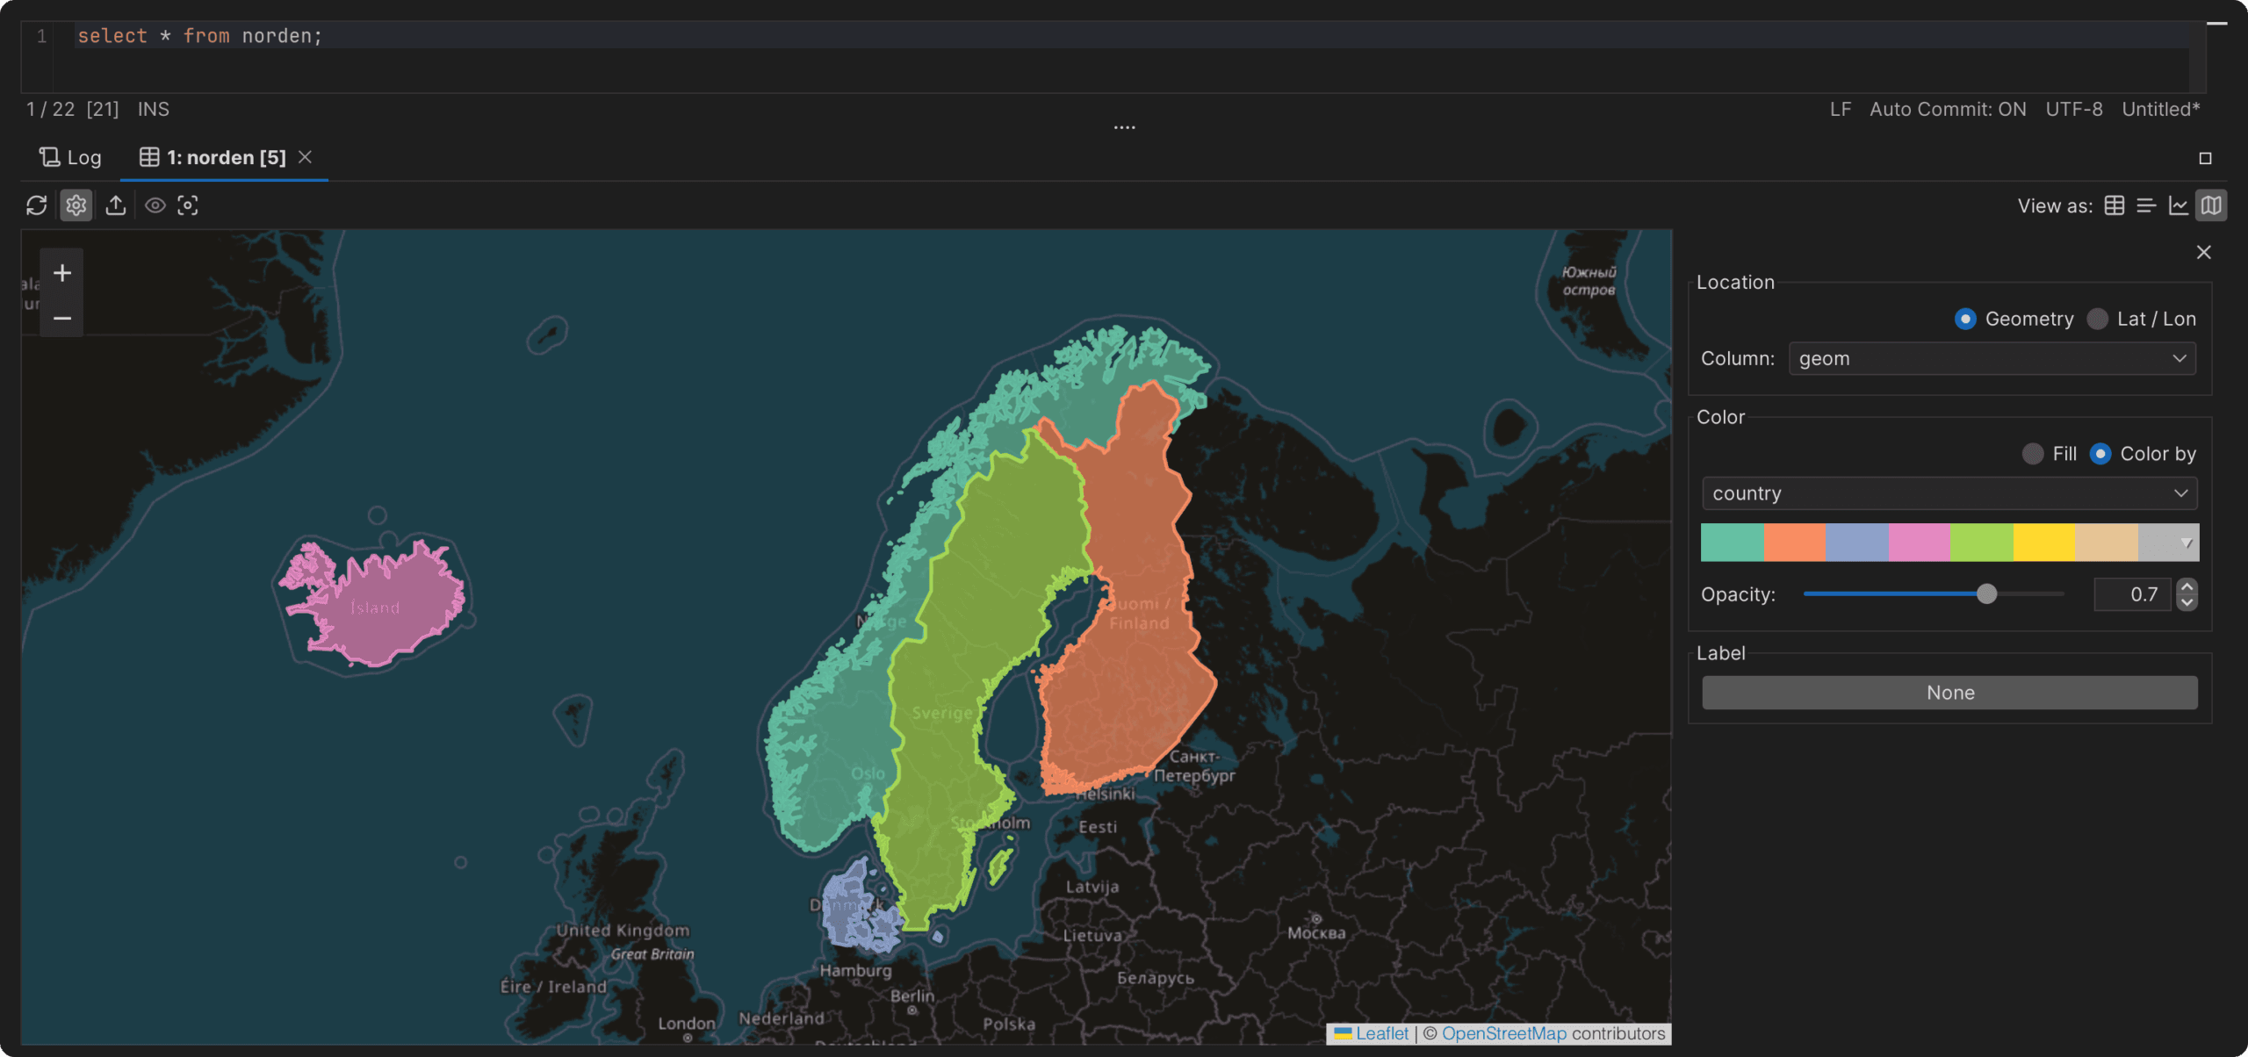The height and width of the screenshot is (1057, 2248).
Task: Select the Color by radio button
Action: pyautogui.click(x=2100, y=454)
